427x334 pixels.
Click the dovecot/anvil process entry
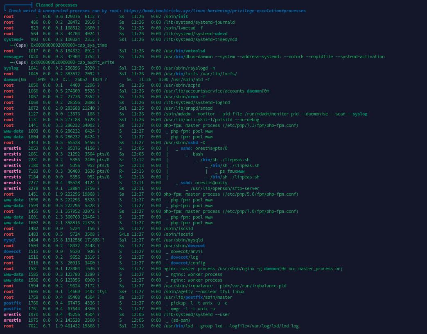187,251
